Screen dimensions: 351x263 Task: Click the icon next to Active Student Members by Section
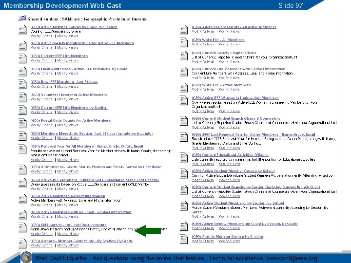[x=184, y=206]
